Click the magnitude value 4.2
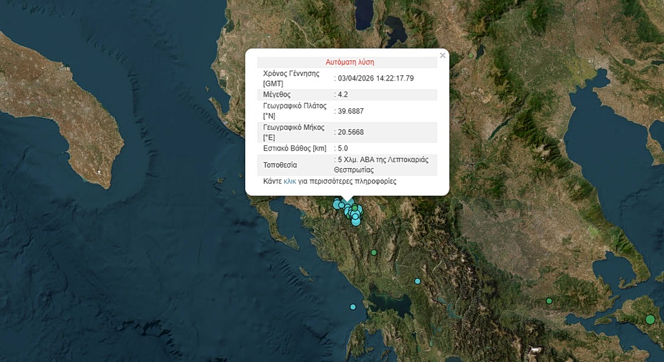The height and width of the screenshot is (362, 664). point(342,94)
